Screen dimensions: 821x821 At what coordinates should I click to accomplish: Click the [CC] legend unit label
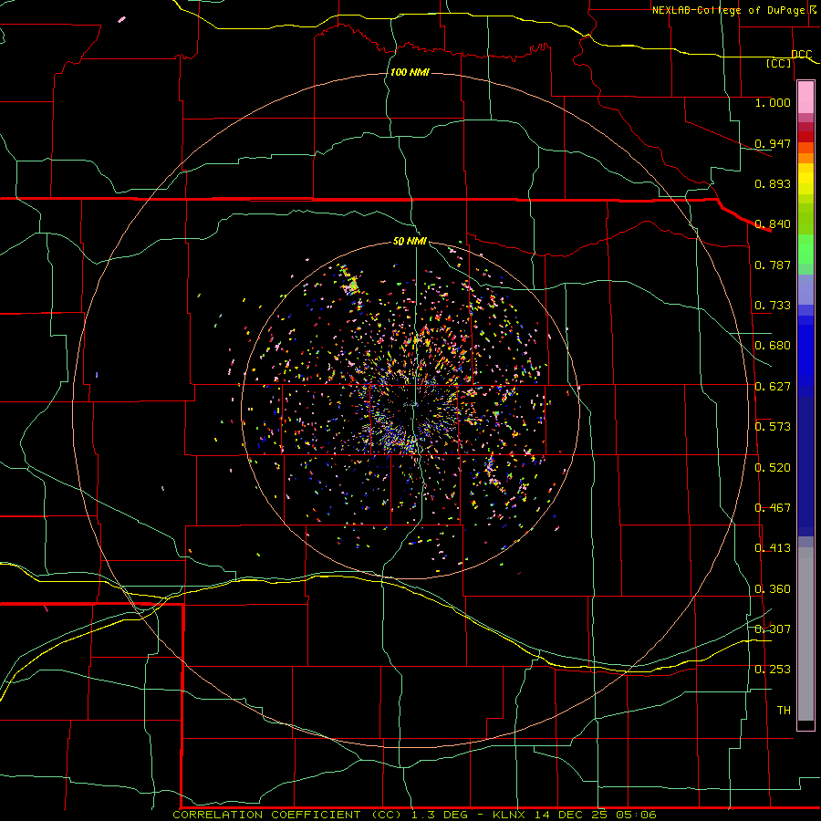click(779, 63)
